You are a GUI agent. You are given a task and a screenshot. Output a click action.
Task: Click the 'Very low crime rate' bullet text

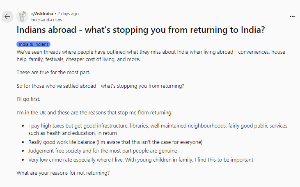(x=141, y=160)
